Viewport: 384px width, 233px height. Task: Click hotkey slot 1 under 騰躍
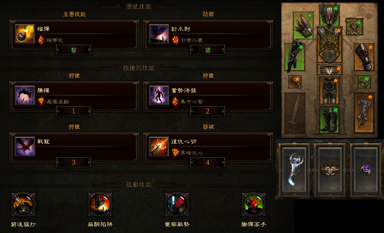point(74,112)
